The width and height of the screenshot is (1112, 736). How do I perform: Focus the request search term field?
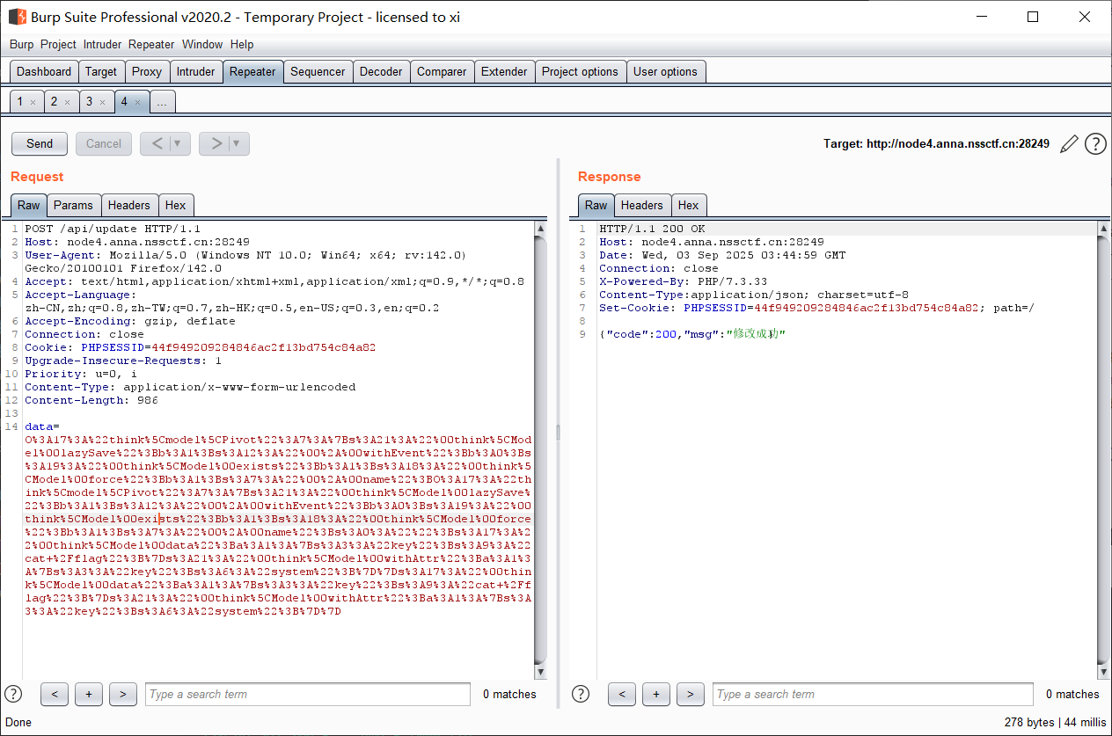(308, 694)
